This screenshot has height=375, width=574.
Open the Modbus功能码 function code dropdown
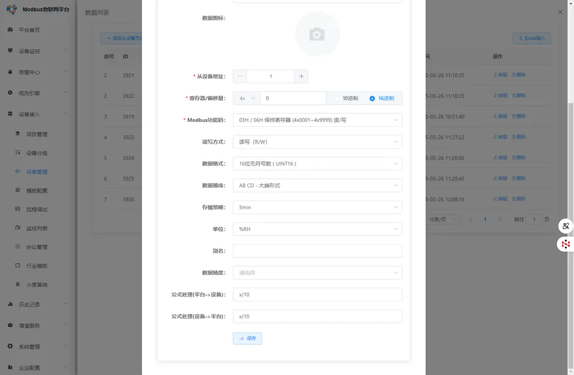click(x=317, y=120)
